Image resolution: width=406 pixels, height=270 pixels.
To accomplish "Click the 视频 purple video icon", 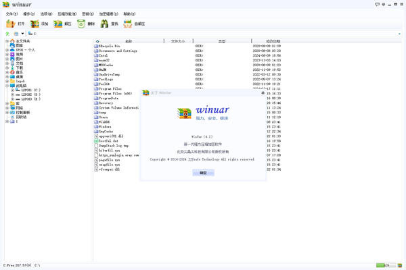I will [x=12, y=55].
